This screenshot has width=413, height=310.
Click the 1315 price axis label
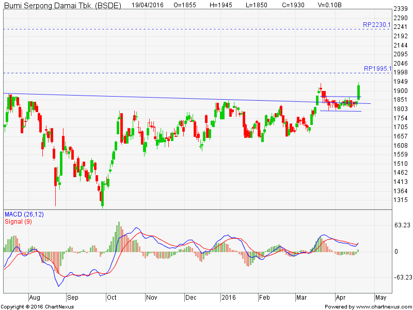pos(401,200)
